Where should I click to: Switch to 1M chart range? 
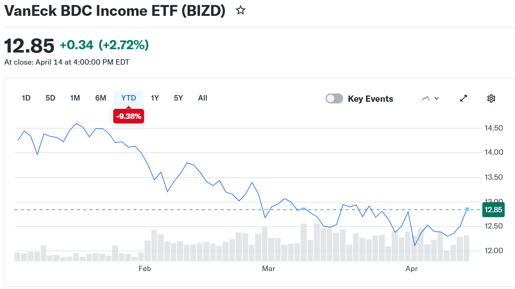coord(75,98)
